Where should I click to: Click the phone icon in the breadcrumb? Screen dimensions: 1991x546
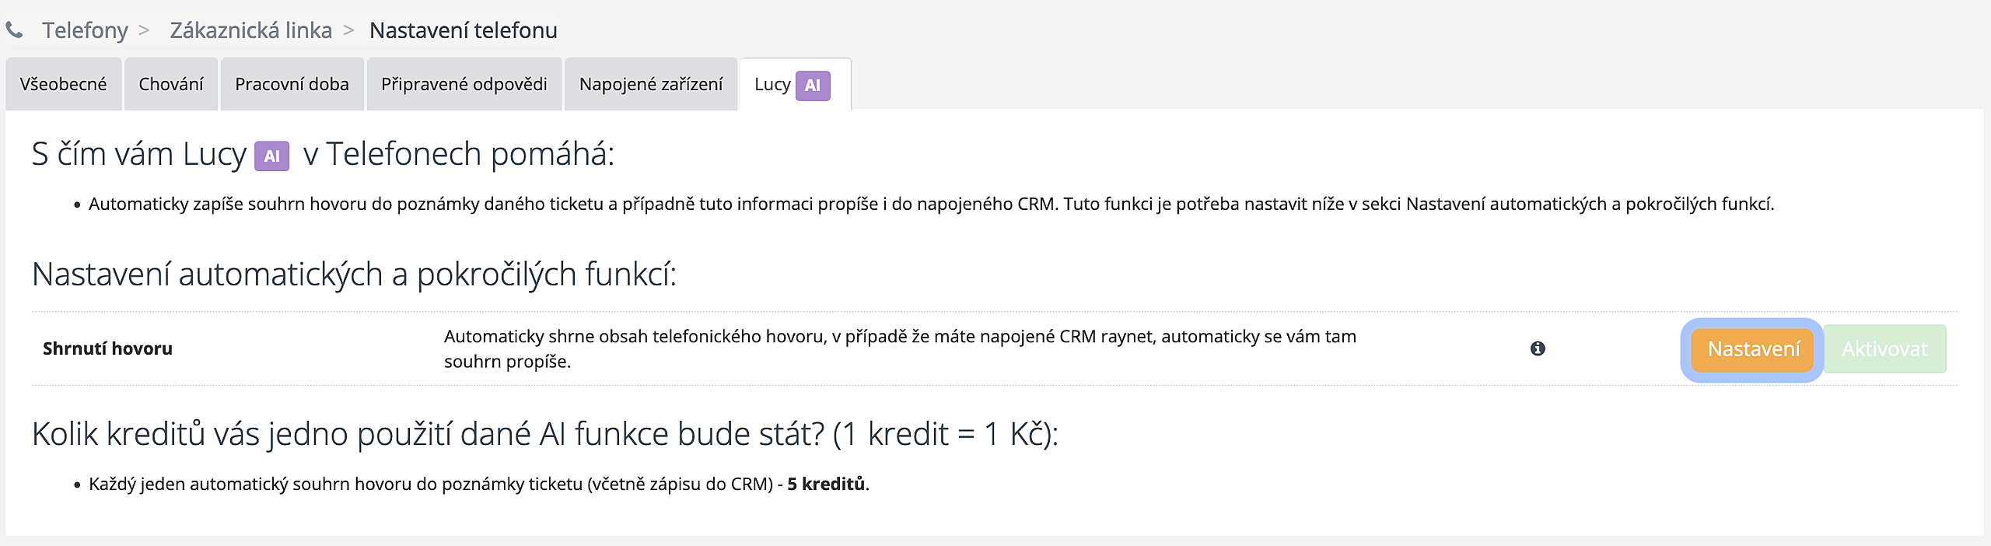[14, 30]
